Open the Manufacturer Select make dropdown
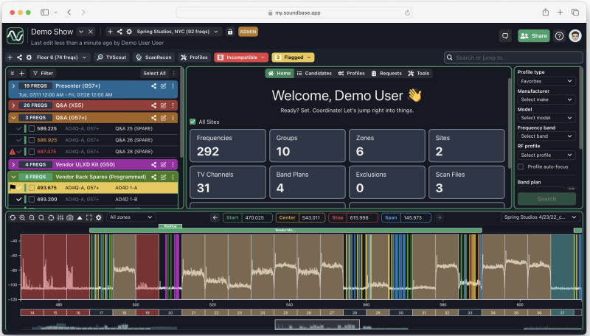Viewport: 590px width, 336px height. tap(546, 99)
